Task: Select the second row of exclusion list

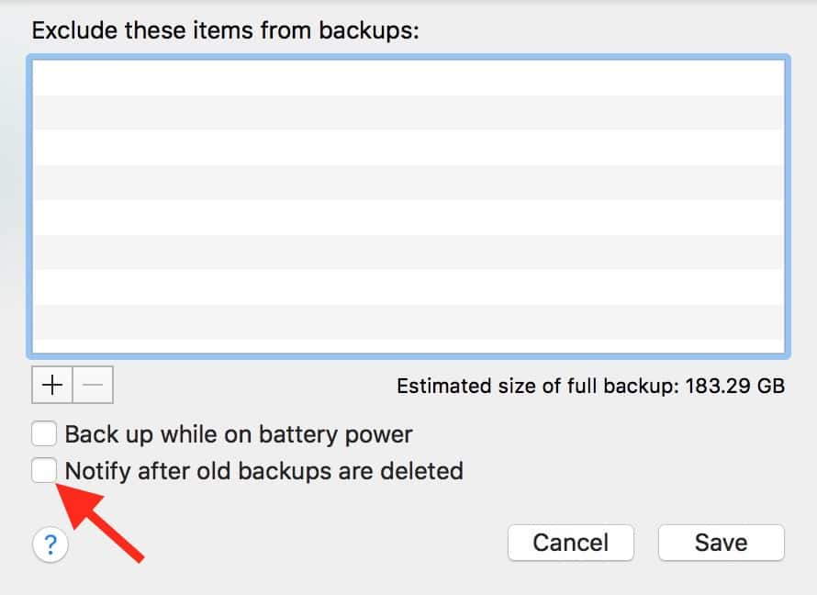Action: [408, 112]
